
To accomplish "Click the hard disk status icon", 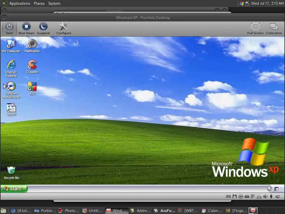I will coord(247,196).
